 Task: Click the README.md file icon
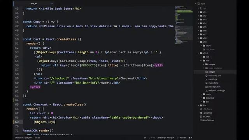201,120
